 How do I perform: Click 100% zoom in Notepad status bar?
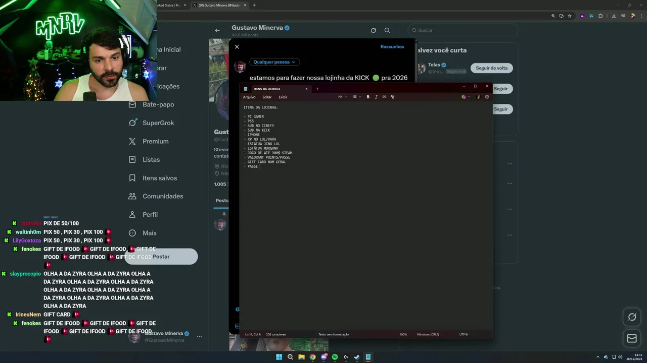[x=403, y=334]
